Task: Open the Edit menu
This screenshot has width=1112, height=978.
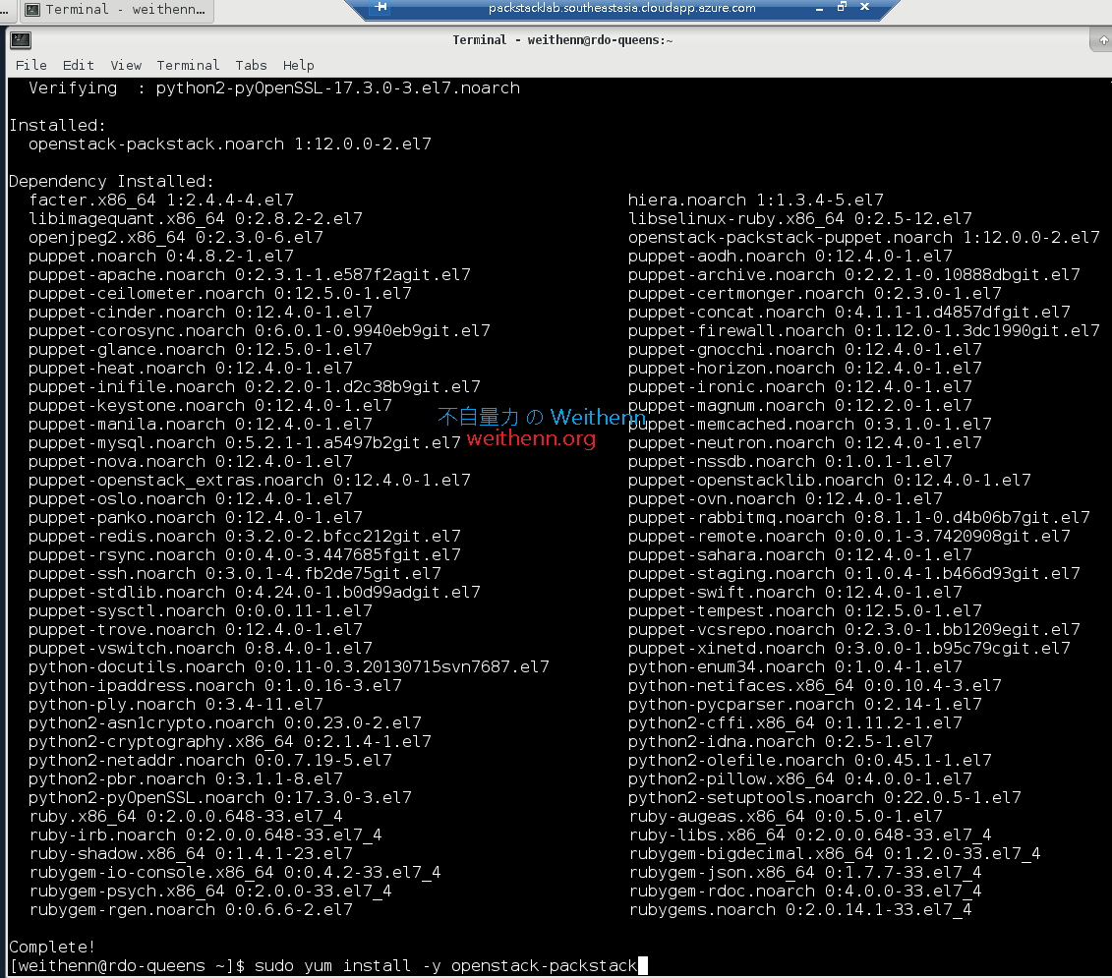Action: pos(78,65)
